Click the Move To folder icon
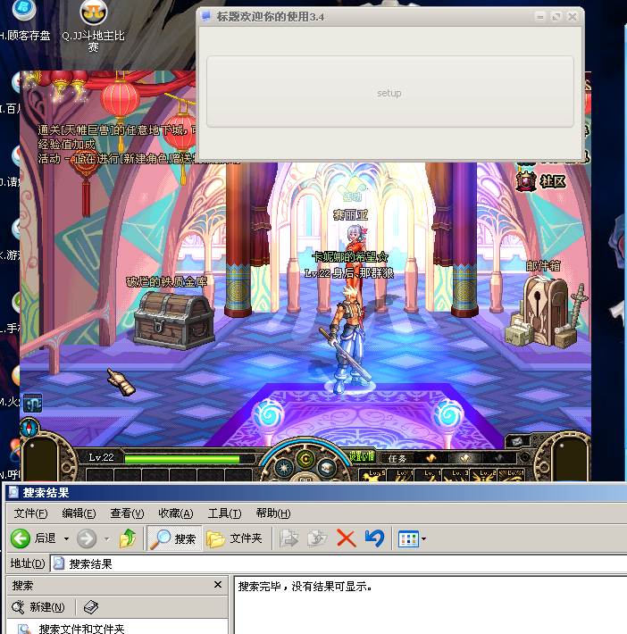This screenshot has height=634, width=627. (x=288, y=538)
